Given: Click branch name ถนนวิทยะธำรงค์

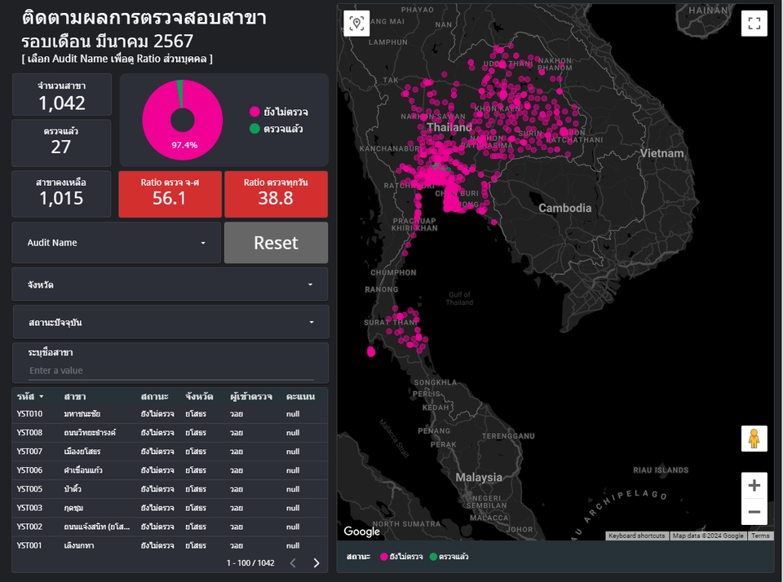Looking at the screenshot, I should click(90, 433).
